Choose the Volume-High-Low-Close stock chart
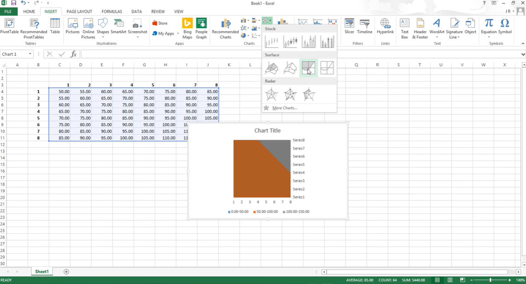This screenshot has width=526, height=284. tap(308, 42)
